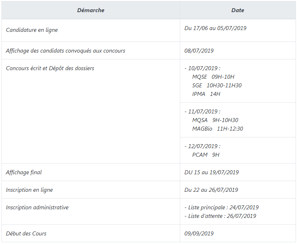
Task: Click the 11/07/2019 exam date line
Action: coord(202,112)
